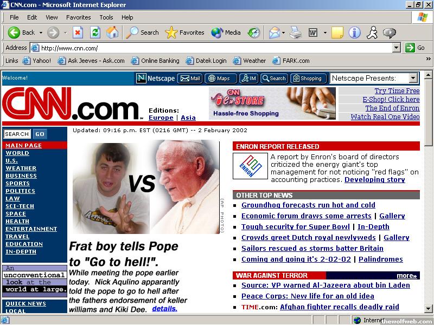The width and height of the screenshot is (434, 325).
Task: Click the Print toolbar icon
Action: [295, 32]
